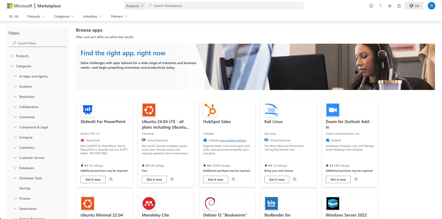Image resolution: width=442 pixels, height=219 pixels.
Task: Click Get it now for Ubuntu 24.04 LTS
Action: click(154, 179)
